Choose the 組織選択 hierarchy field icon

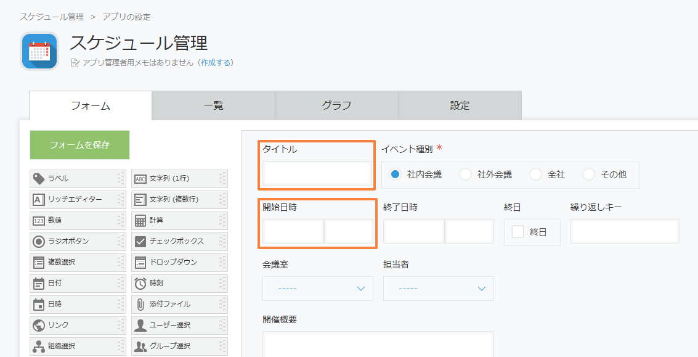39,347
